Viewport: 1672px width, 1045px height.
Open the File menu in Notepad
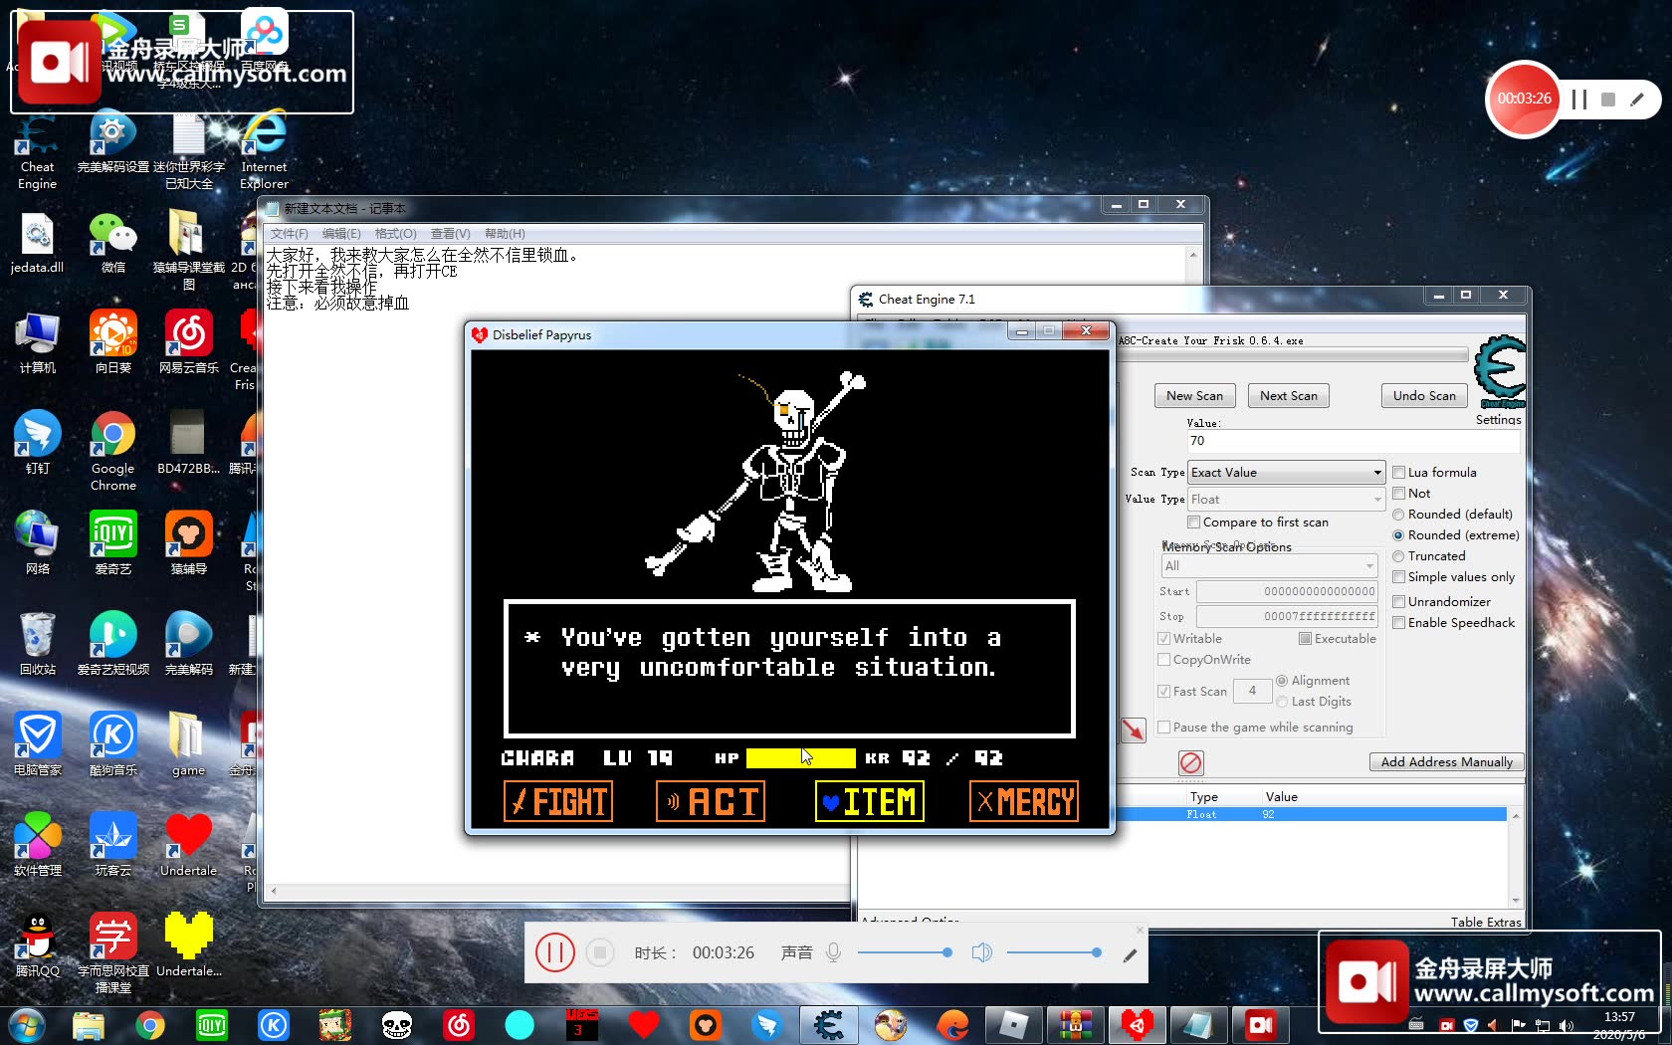[290, 234]
